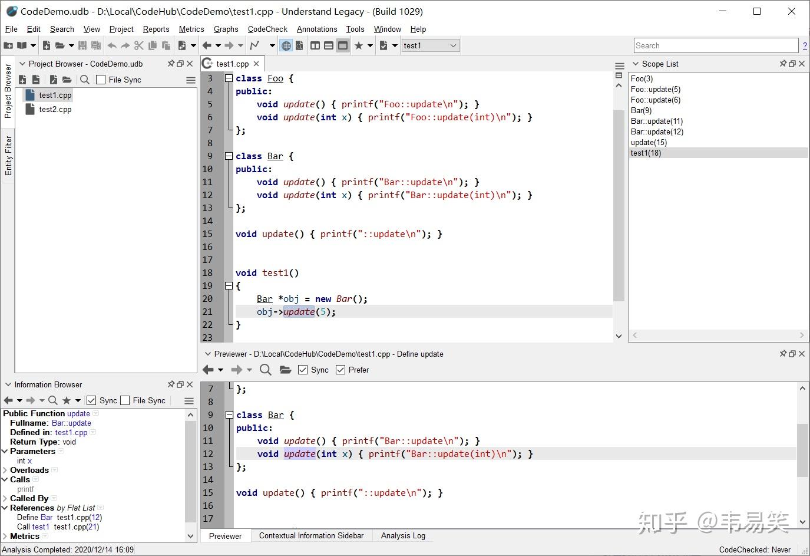Expand the Metrics section
The height and width of the screenshot is (556, 810).
tap(5, 536)
